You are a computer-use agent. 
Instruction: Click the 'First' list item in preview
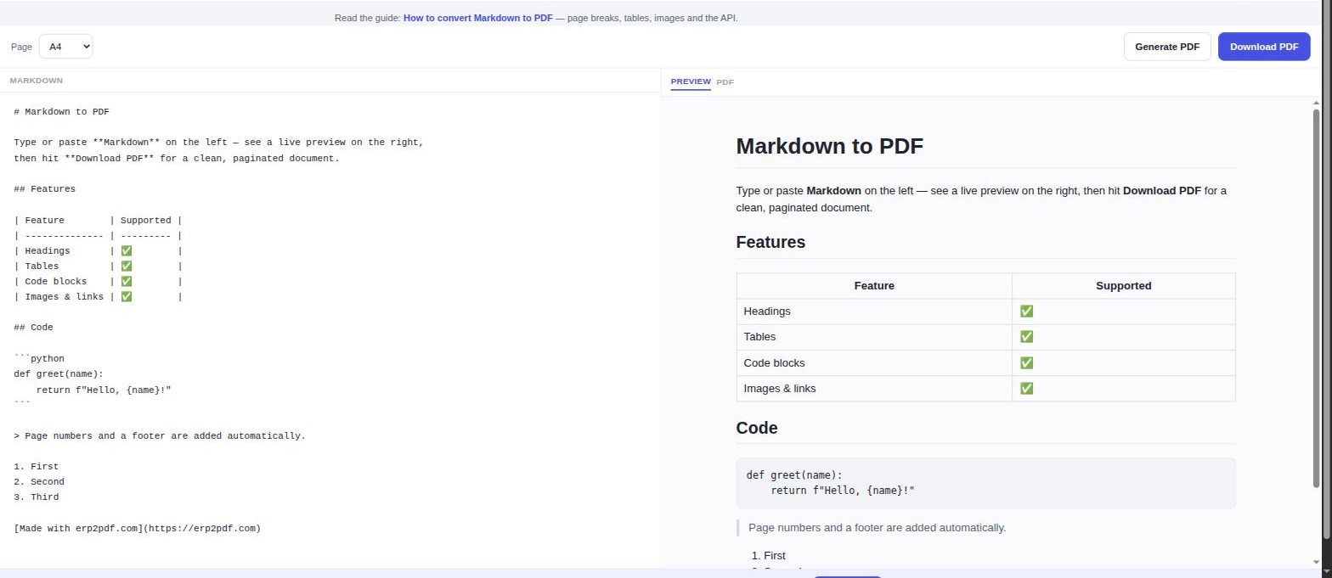(774, 556)
